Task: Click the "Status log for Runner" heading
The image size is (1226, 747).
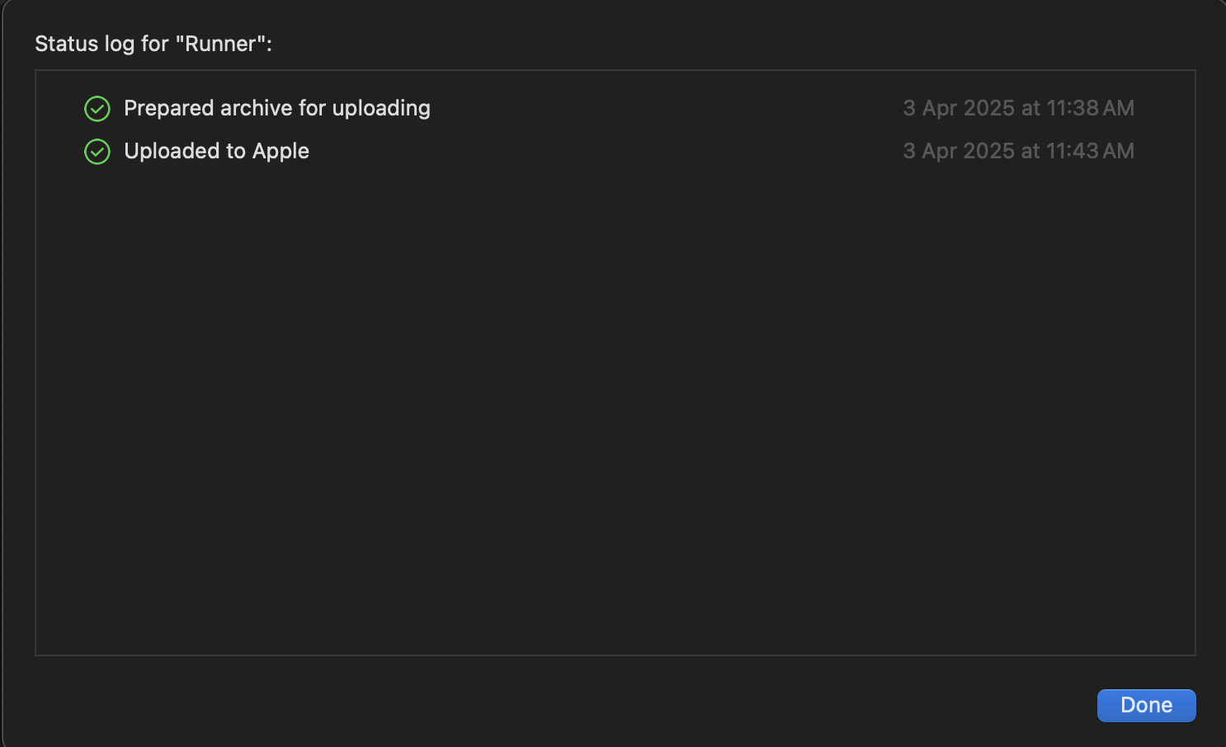Action: click(153, 44)
